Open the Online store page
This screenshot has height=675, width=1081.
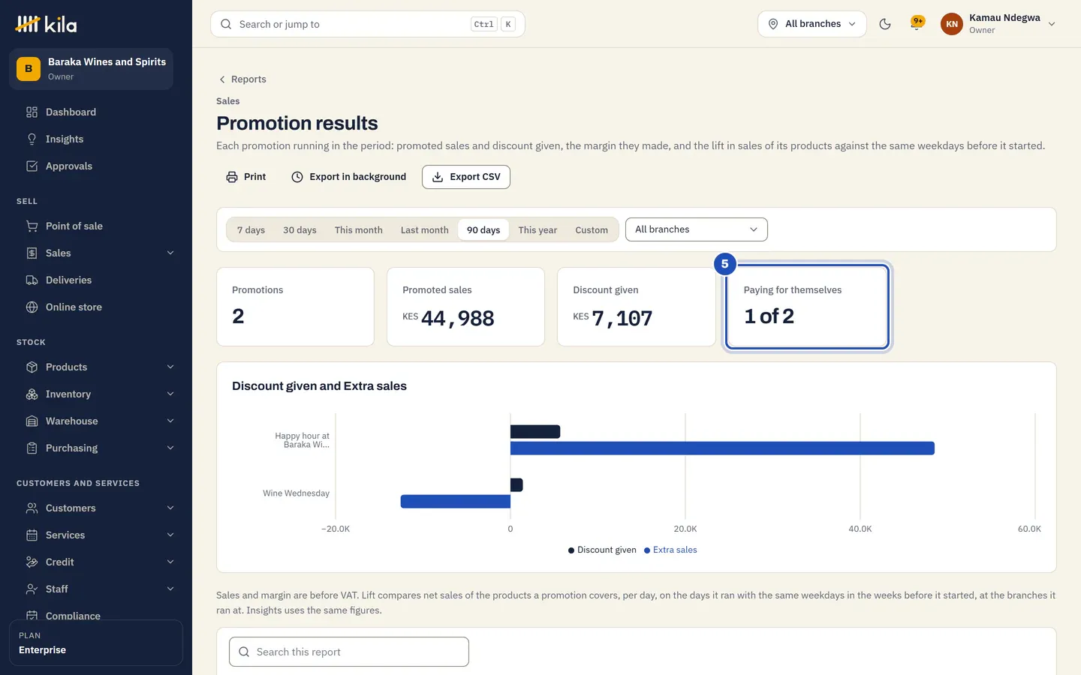(96, 307)
